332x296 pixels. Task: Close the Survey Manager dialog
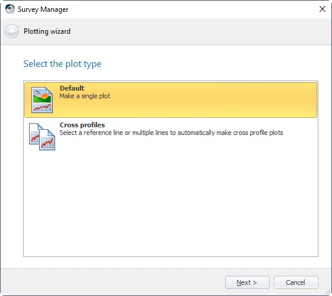(323, 9)
